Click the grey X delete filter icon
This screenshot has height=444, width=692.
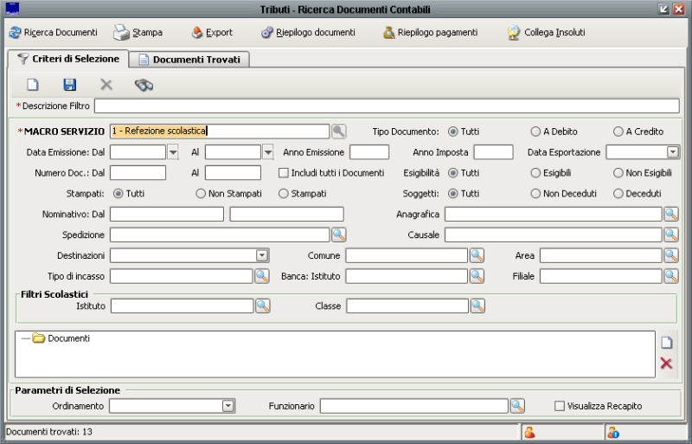click(x=106, y=84)
